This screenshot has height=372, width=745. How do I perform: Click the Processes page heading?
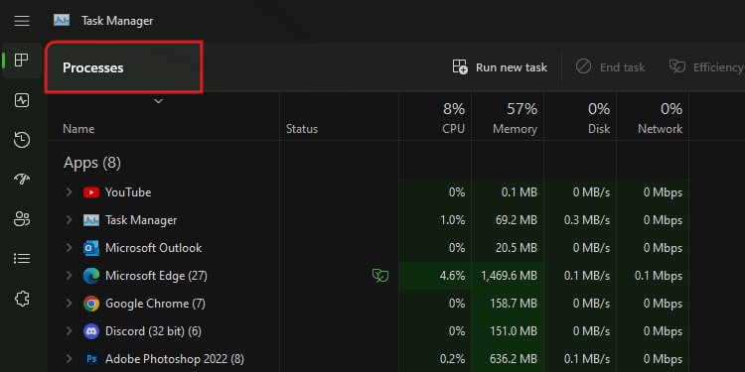coord(93,67)
